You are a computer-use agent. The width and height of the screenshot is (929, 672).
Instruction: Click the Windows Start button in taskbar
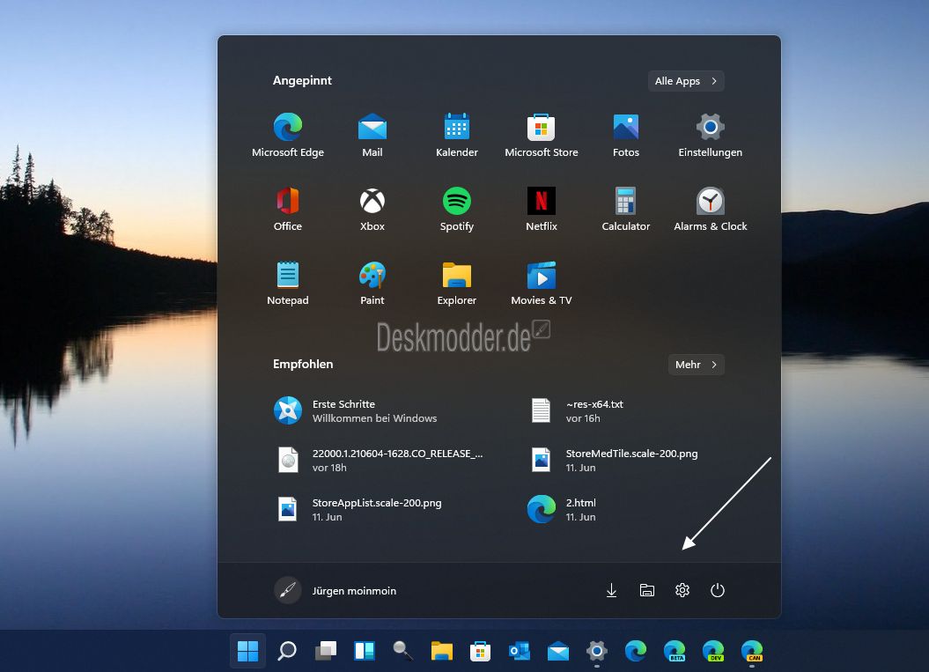[x=247, y=651]
